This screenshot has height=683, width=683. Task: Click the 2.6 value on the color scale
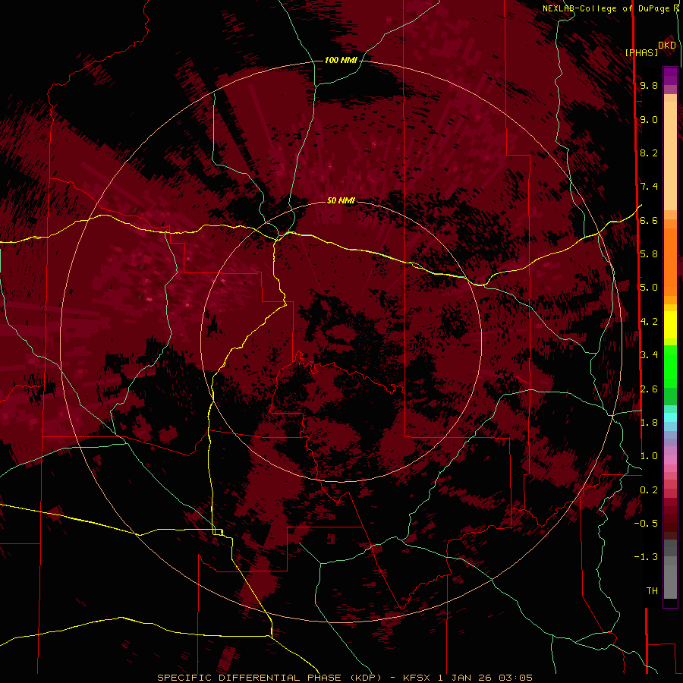[x=649, y=389]
